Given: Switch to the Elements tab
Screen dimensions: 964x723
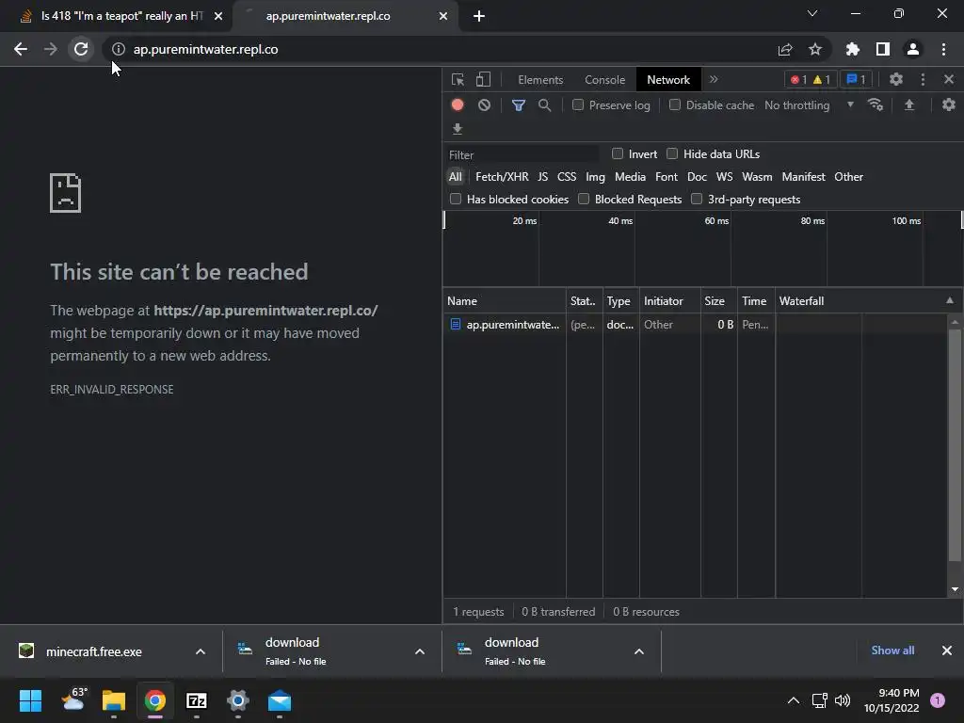Looking at the screenshot, I should tap(540, 80).
